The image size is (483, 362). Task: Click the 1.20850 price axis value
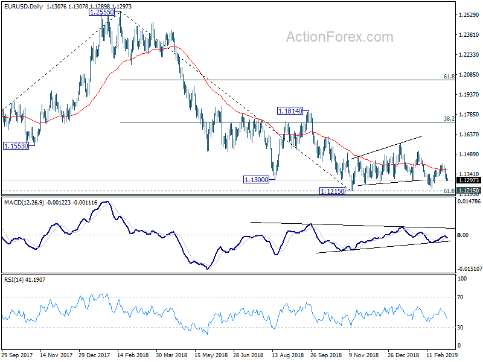click(469, 75)
